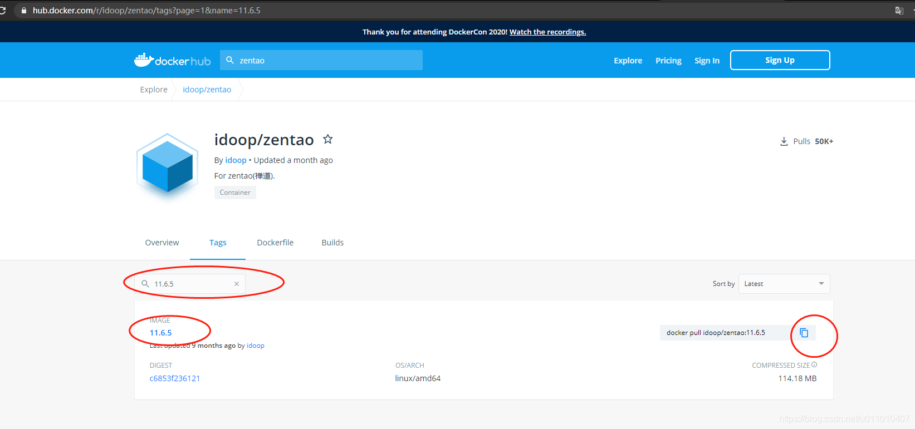The width and height of the screenshot is (915, 429).
Task: Copy the docker pull command
Action: pos(804,333)
